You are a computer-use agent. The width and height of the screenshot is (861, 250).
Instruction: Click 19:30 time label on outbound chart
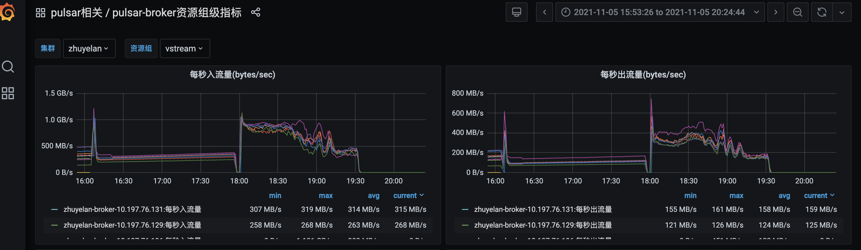[766, 181]
